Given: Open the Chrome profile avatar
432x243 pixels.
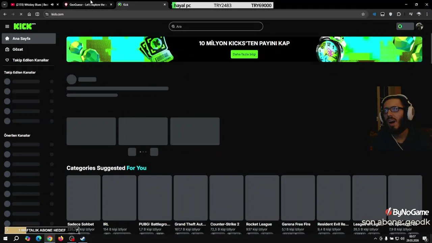Looking at the screenshot, I should [419, 14].
